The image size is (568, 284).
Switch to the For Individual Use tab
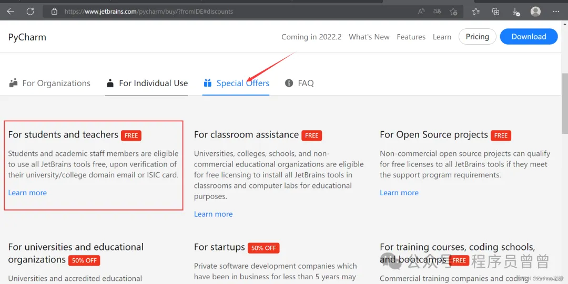[147, 83]
